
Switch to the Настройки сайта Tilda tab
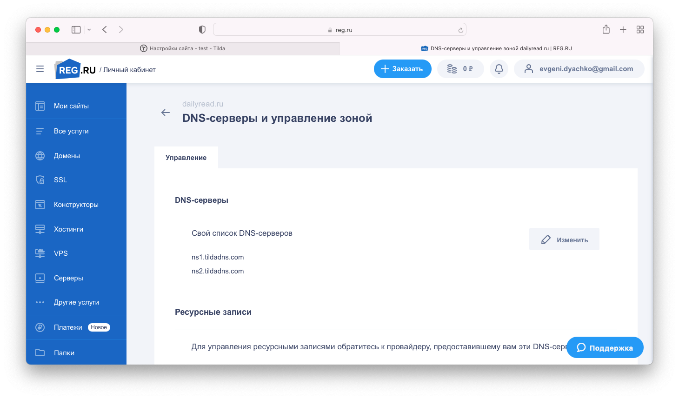[183, 48]
